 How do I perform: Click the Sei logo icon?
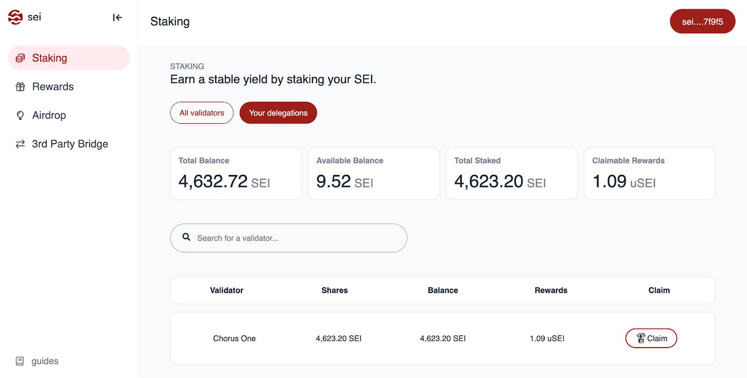click(15, 17)
